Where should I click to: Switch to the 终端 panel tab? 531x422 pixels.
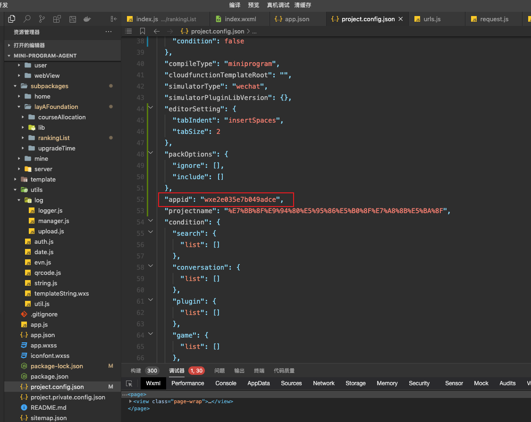[259, 371]
